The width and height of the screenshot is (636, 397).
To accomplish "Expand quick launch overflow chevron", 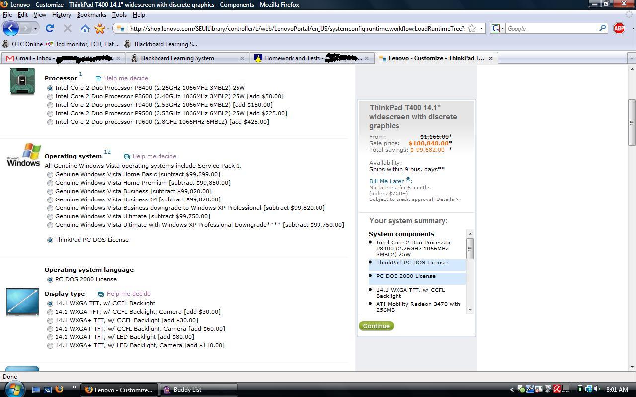I will 74,387.
